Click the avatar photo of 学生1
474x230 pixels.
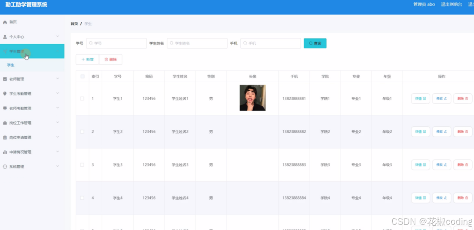[x=253, y=98]
